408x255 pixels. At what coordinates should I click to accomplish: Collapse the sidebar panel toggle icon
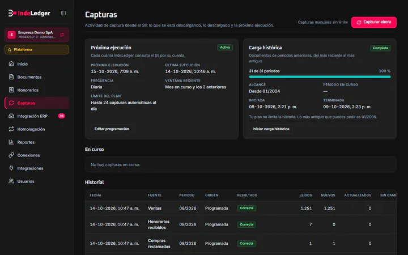tap(63, 13)
